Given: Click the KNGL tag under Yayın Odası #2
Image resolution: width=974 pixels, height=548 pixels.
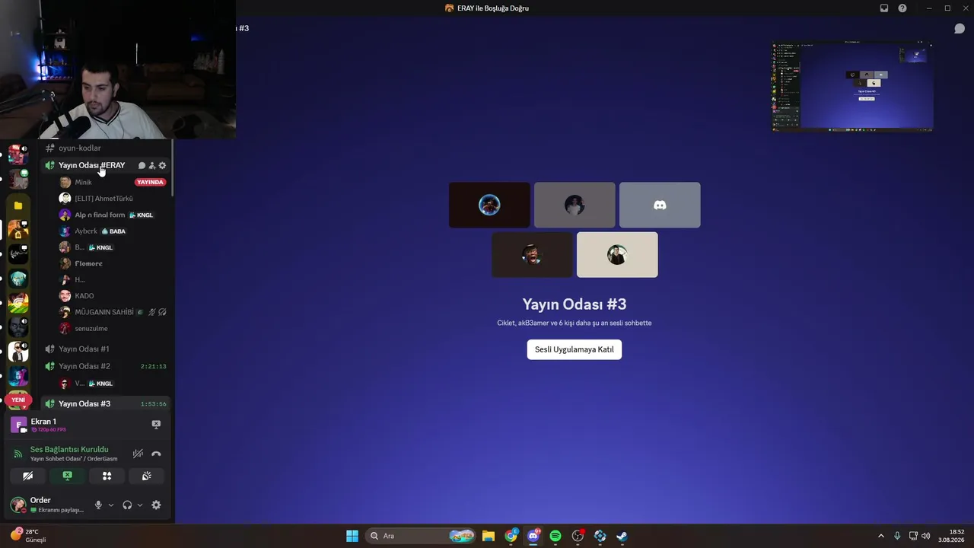Looking at the screenshot, I should (x=100, y=384).
